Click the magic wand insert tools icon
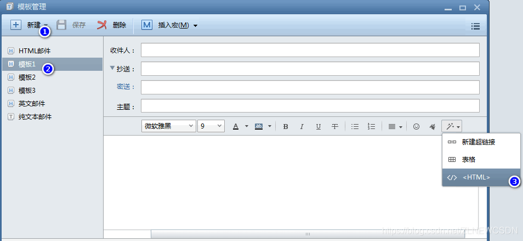 tap(450, 126)
